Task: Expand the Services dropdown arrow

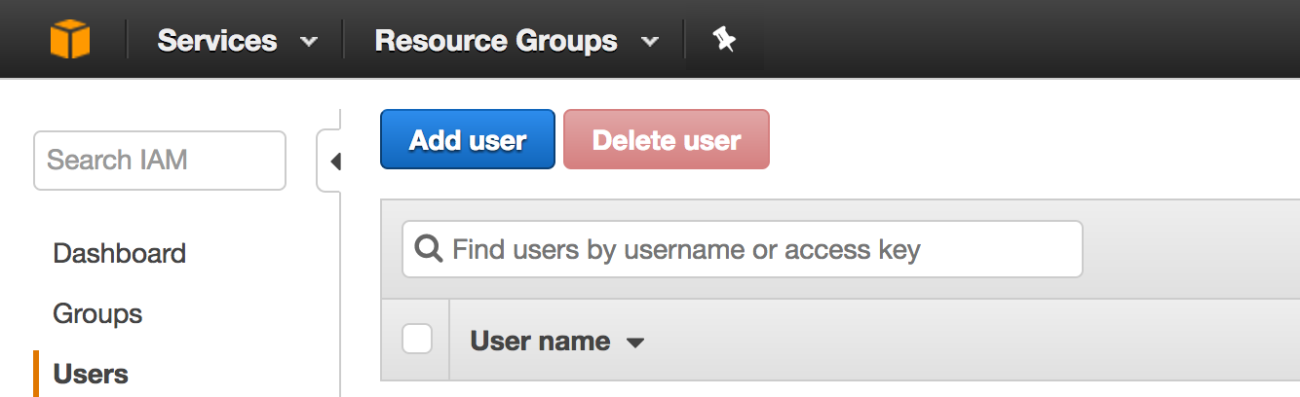Action: point(309,42)
